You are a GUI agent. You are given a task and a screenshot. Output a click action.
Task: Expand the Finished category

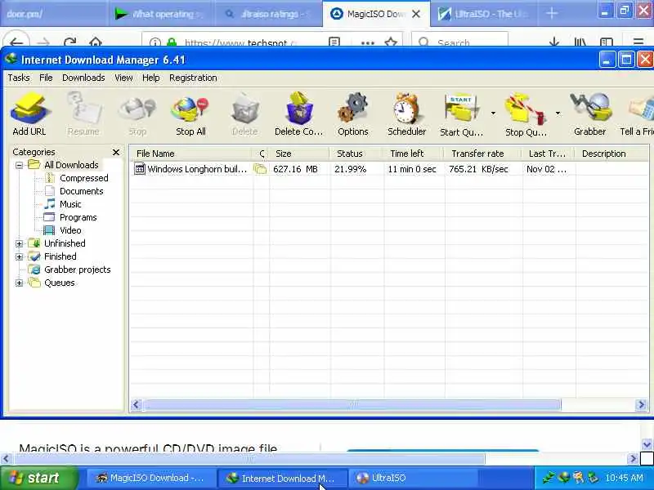19,256
